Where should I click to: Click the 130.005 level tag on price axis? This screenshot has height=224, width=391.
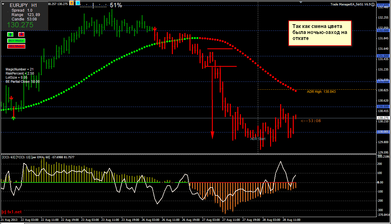383,132
